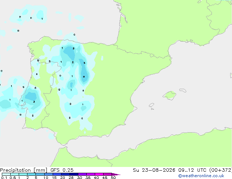232x179 pixels.
Task: Select the 40–45 mm magenta legend swatch
Action: pyautogui.click(x=99, y=174)
